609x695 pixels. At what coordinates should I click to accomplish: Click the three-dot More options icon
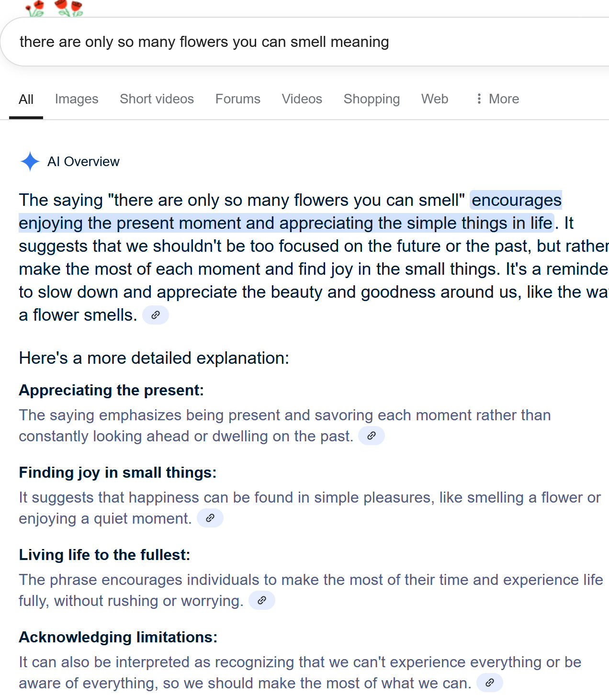[479, 99]
